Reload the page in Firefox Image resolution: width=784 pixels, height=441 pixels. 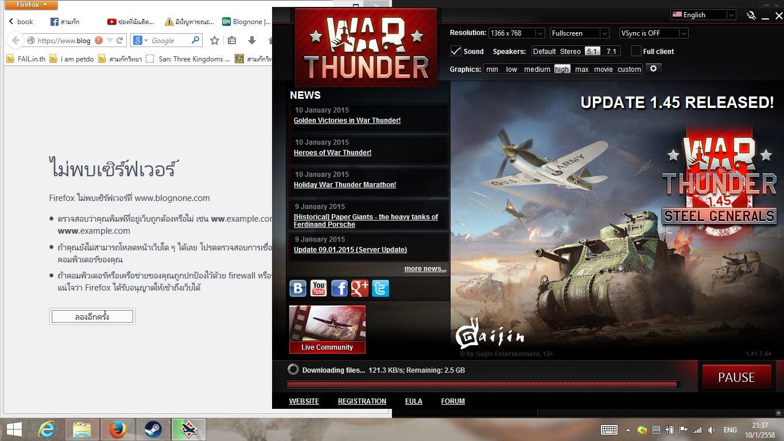[x=119, y=41]
